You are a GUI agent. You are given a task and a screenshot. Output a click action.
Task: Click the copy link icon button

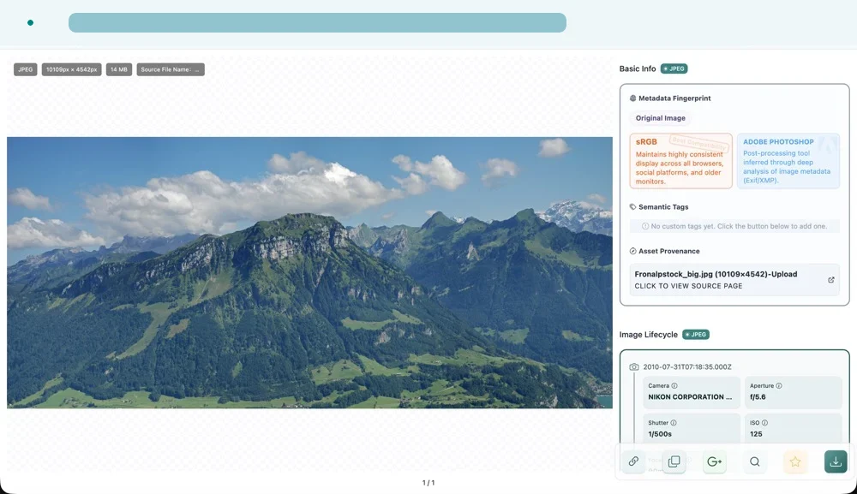[x=633, y=461]
